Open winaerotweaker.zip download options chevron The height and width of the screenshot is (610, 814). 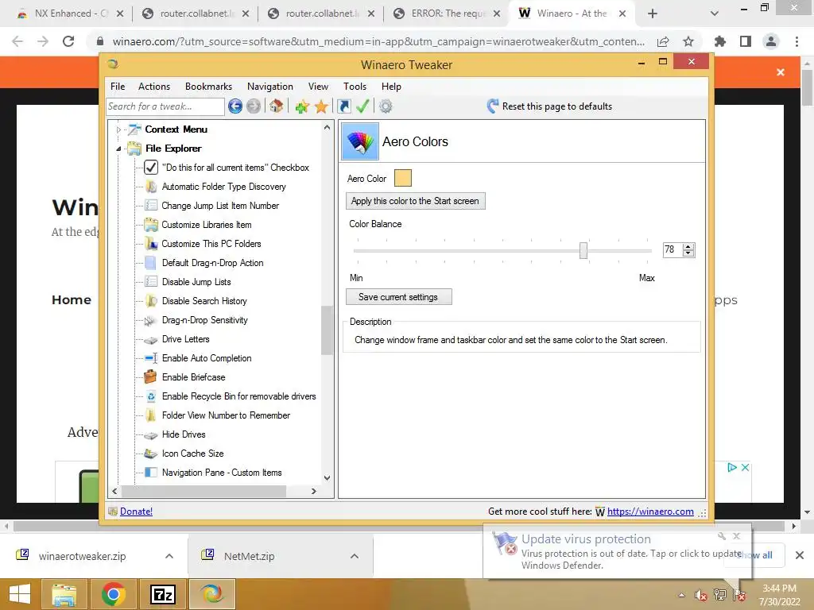(x=169, y=556)
